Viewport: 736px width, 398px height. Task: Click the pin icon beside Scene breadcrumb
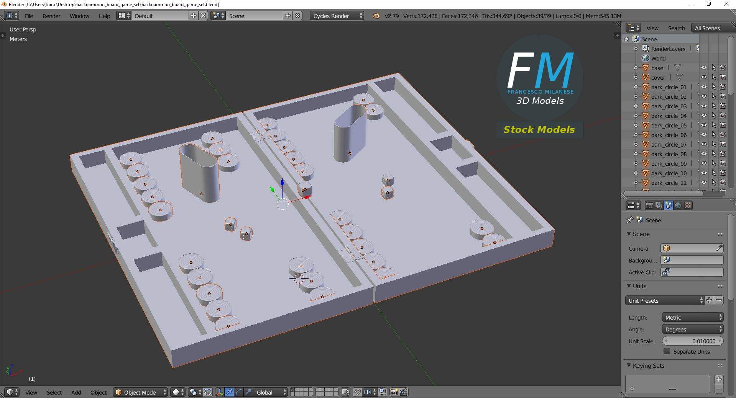(x=629, y=220)
